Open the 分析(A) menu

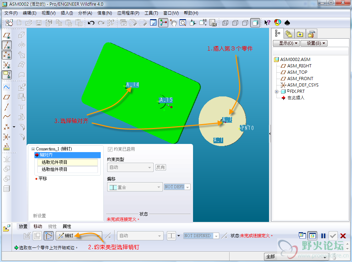pos(85,13)
